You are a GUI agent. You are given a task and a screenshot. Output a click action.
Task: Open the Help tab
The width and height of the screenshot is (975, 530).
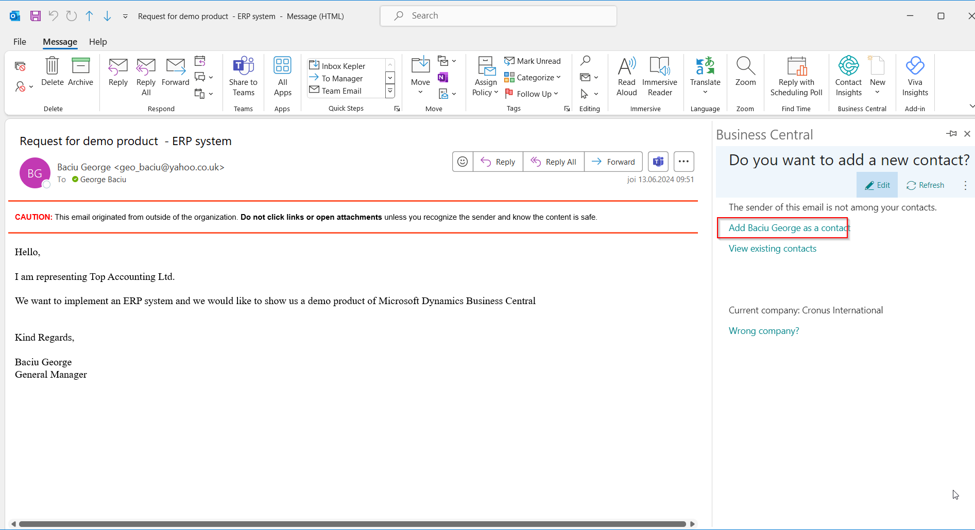click(x=98, y=42)
